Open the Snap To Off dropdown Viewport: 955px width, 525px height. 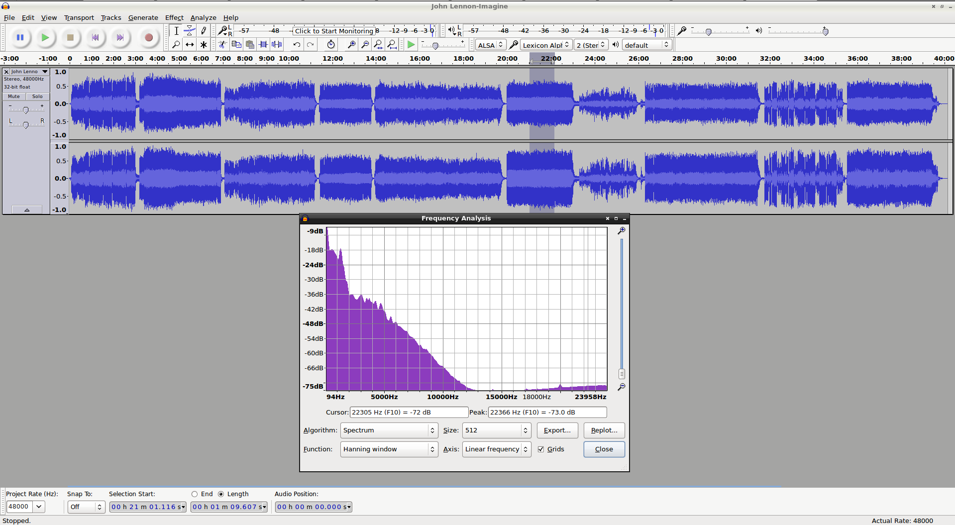(86, 507)
